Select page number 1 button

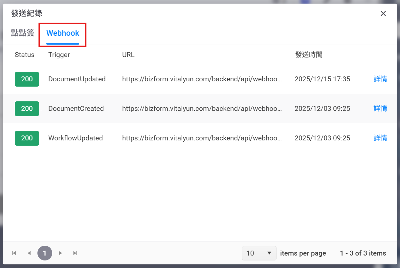click(x=45, y=253)
